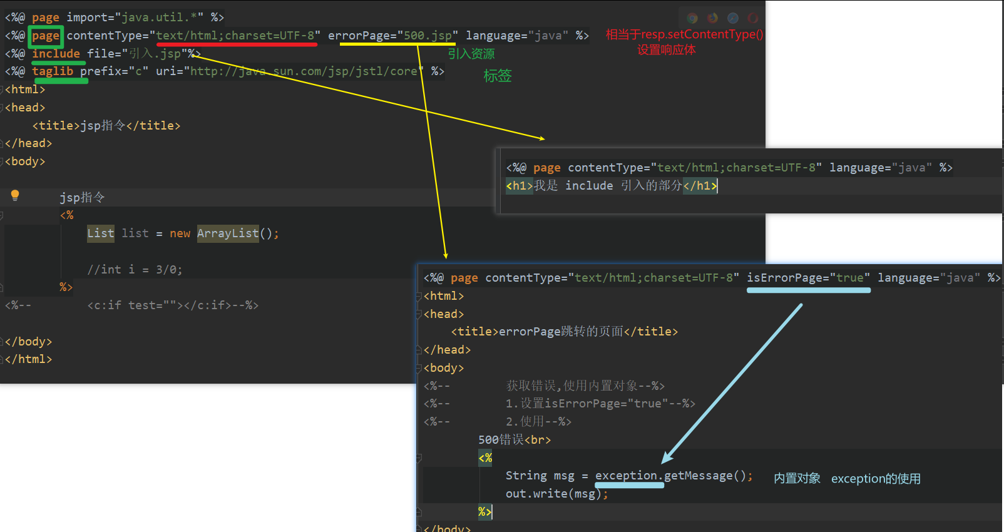Click isErrorPage="true" attribute
Image resolution: width=1004 pixels, height=532 pixels.
coord(808,278)
